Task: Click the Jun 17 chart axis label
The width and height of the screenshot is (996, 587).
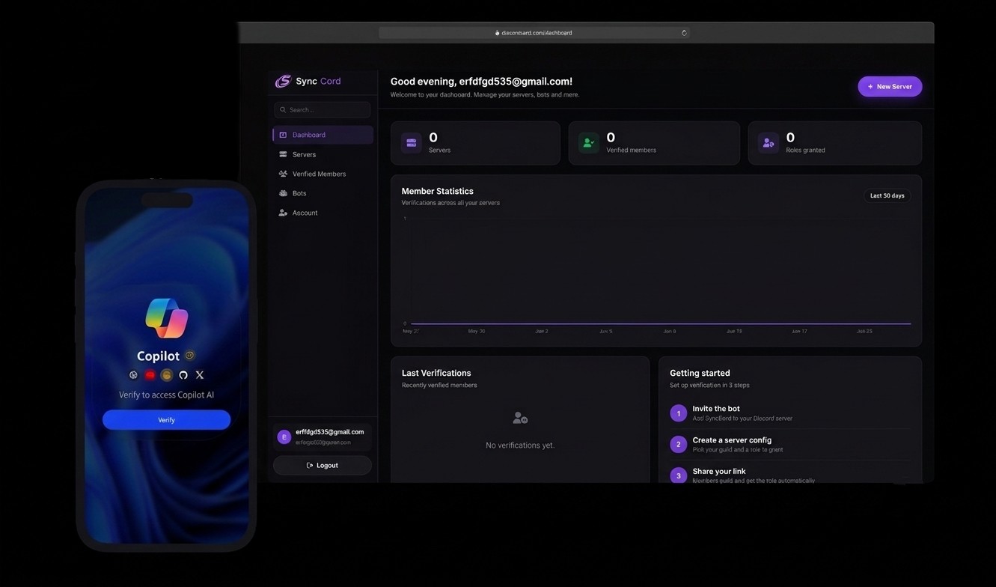Action: point(799,331)
